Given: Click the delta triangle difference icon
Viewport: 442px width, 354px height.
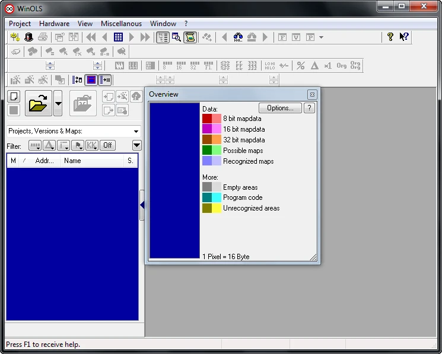Looking at the screenshot, I should click(x=314, y=66).
